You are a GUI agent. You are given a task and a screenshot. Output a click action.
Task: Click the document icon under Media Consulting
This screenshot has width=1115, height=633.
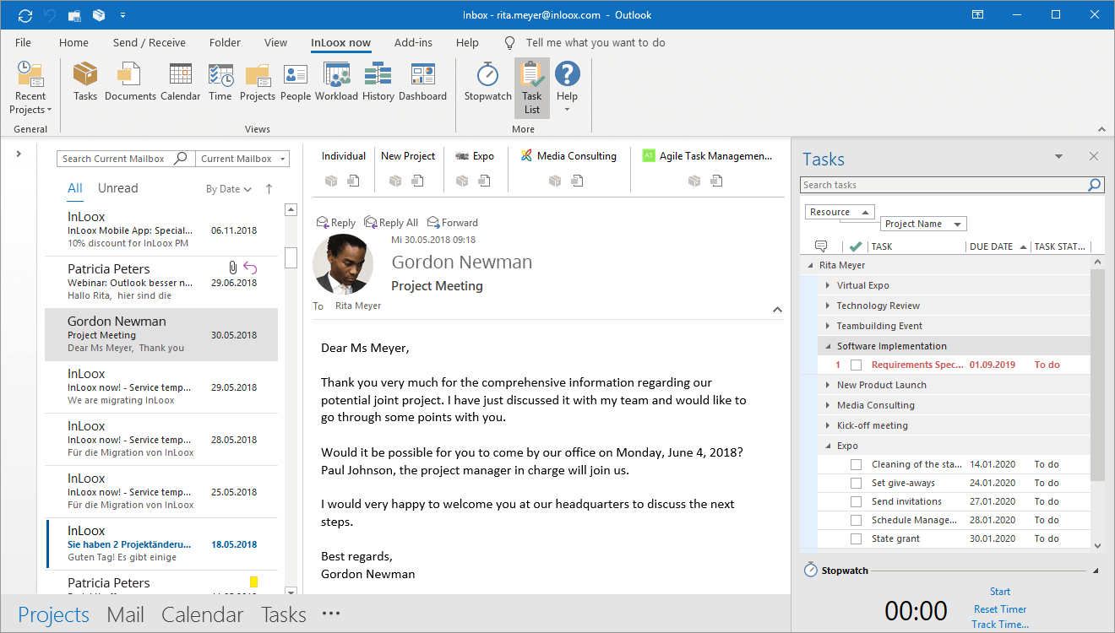point(577,181)
